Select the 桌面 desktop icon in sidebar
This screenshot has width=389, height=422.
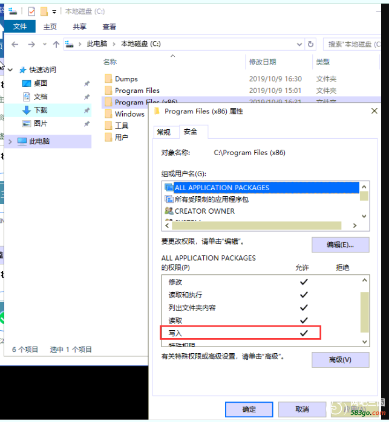click(27, 83)
